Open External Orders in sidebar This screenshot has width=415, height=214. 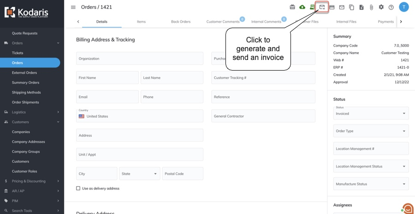[x=24, y=72]
